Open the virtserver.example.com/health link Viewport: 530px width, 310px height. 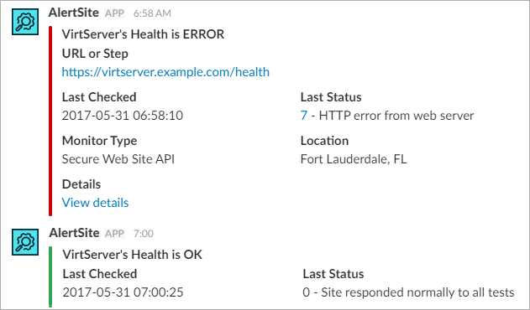click(165, 72)
